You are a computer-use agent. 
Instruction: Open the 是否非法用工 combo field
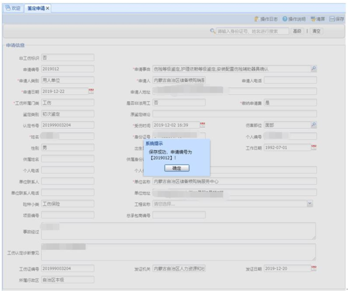pos(179,103)
